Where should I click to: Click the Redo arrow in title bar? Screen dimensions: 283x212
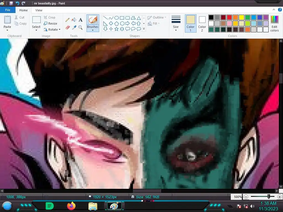point(23,3)
